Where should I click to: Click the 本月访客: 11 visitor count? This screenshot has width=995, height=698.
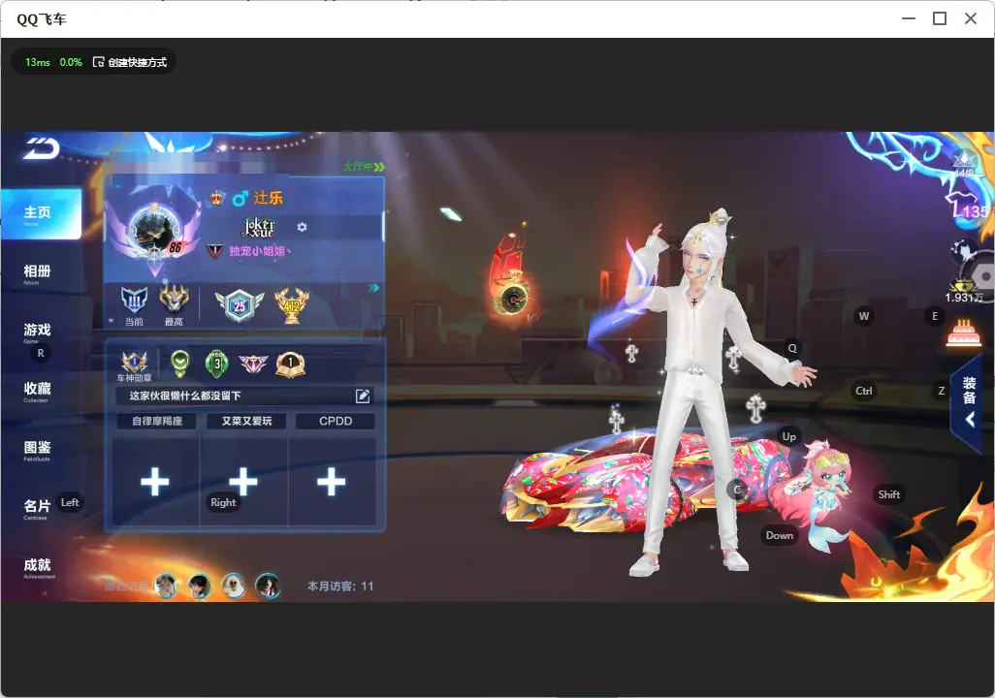click(x=340, y=587)
